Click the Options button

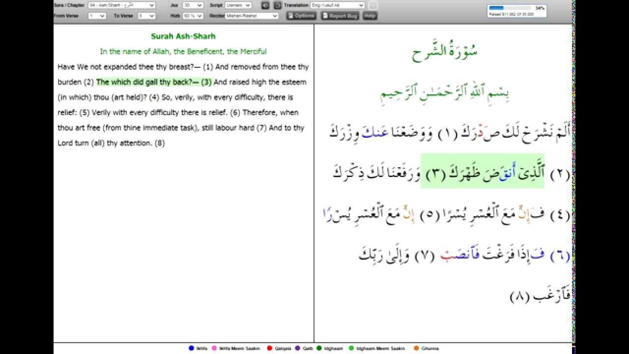(x=301, y=16)
